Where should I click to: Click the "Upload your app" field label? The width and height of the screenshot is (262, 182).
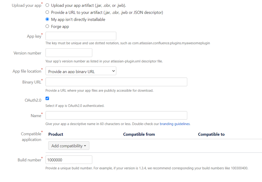pos(27,5)
